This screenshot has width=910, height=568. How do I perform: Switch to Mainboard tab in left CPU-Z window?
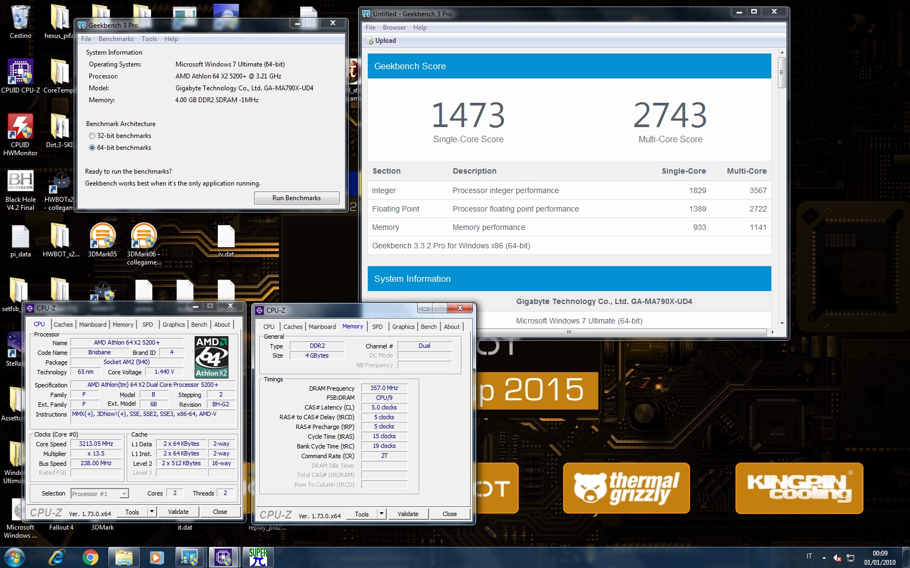coord(93,325)
